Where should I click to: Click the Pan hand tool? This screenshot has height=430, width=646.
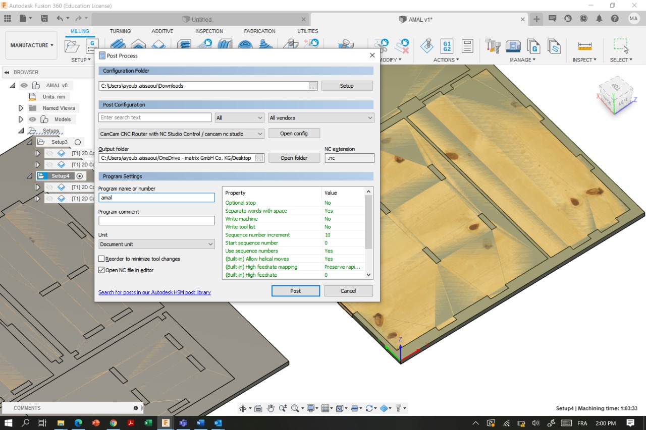tap(271, 408)
